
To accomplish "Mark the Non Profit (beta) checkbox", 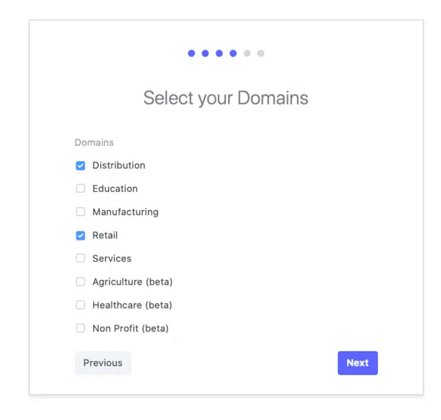I will click(x=80, y=328).
